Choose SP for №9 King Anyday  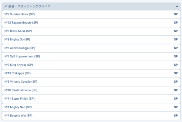click(x=176, y=65)
